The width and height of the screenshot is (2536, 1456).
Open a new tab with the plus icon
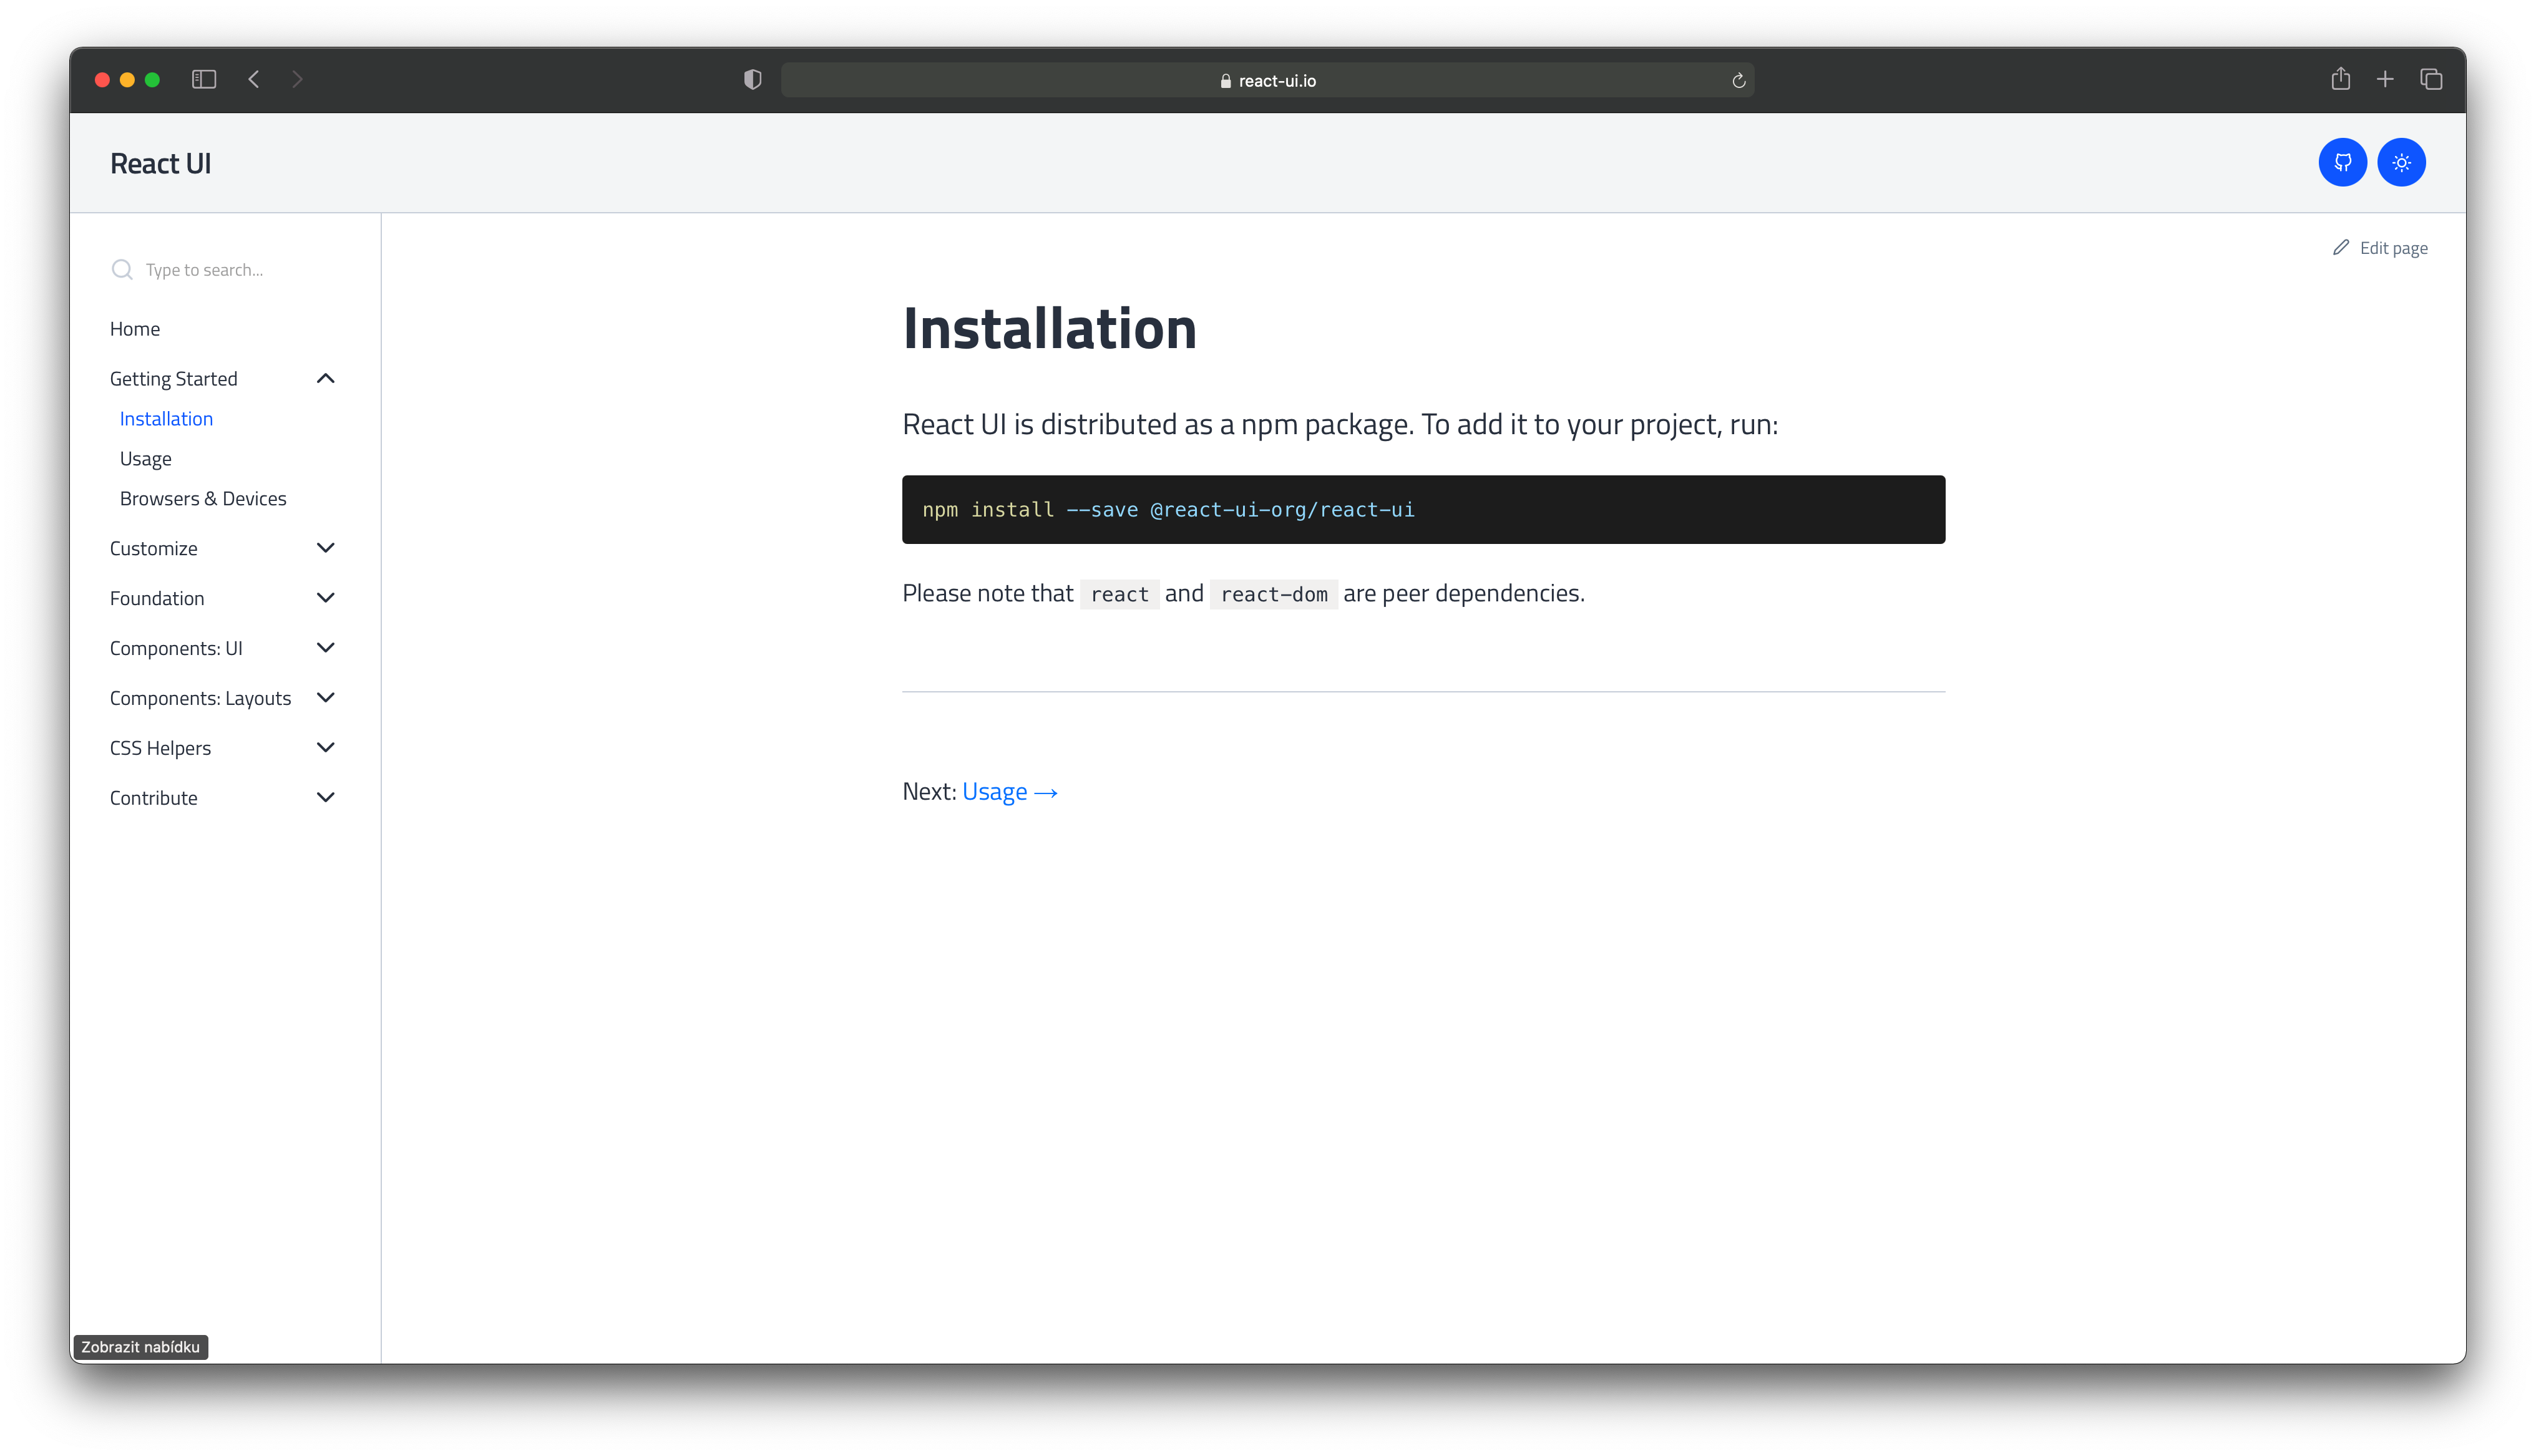(2385, 79)
